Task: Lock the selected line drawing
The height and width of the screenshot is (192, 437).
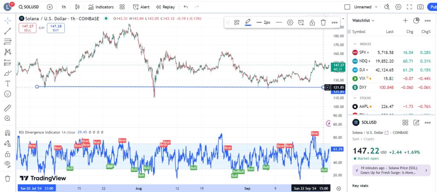Action: [312, 23]
